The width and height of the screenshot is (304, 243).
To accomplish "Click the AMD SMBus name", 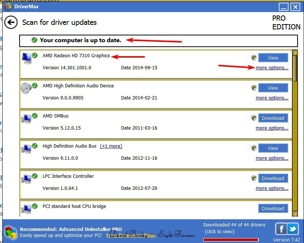I will pos(55,116).
